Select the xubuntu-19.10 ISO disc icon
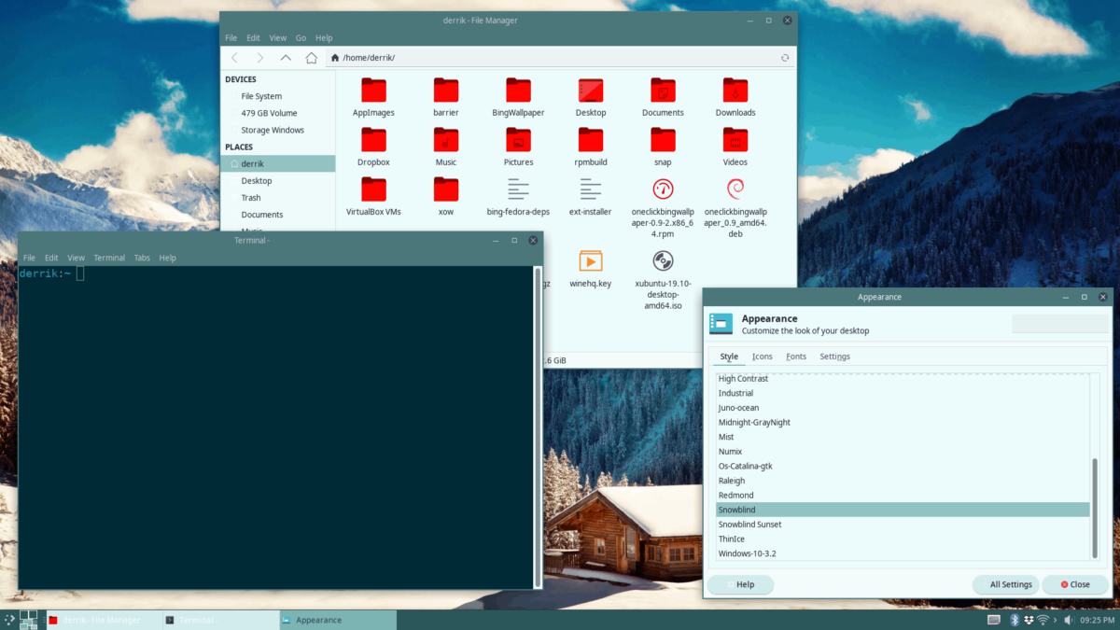Viewport: 1120px width, 630px height. tap(663, 260)
